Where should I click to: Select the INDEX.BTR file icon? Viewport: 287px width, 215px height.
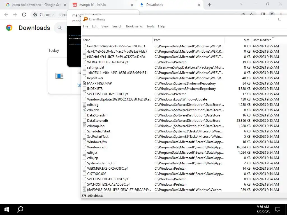pos(84,88)
